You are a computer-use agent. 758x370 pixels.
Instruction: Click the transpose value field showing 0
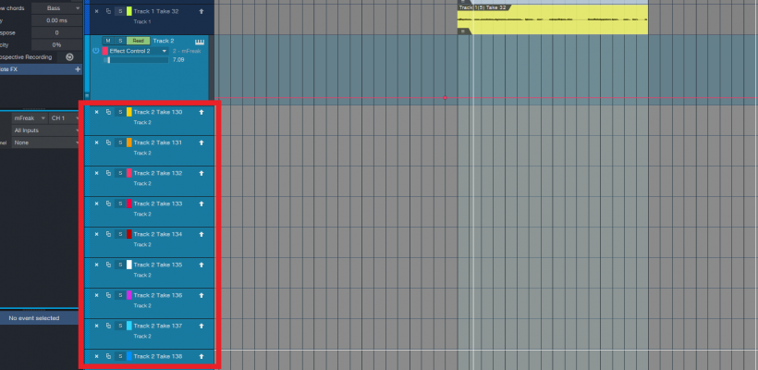click(x=57, y=33)
